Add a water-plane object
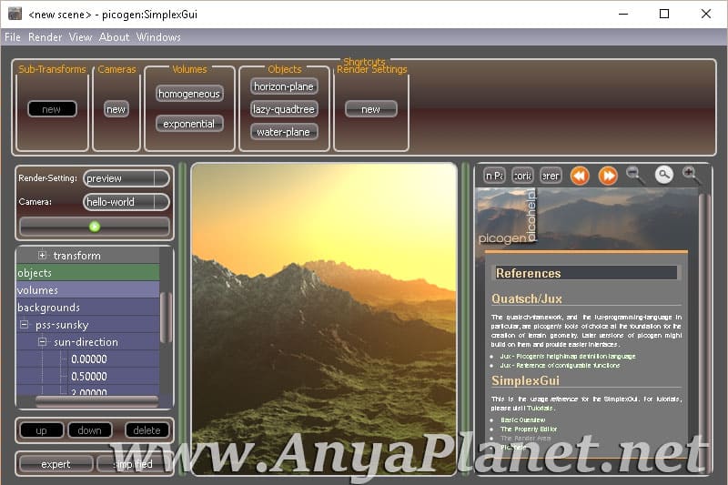The image size is (728, 485). 284,132
